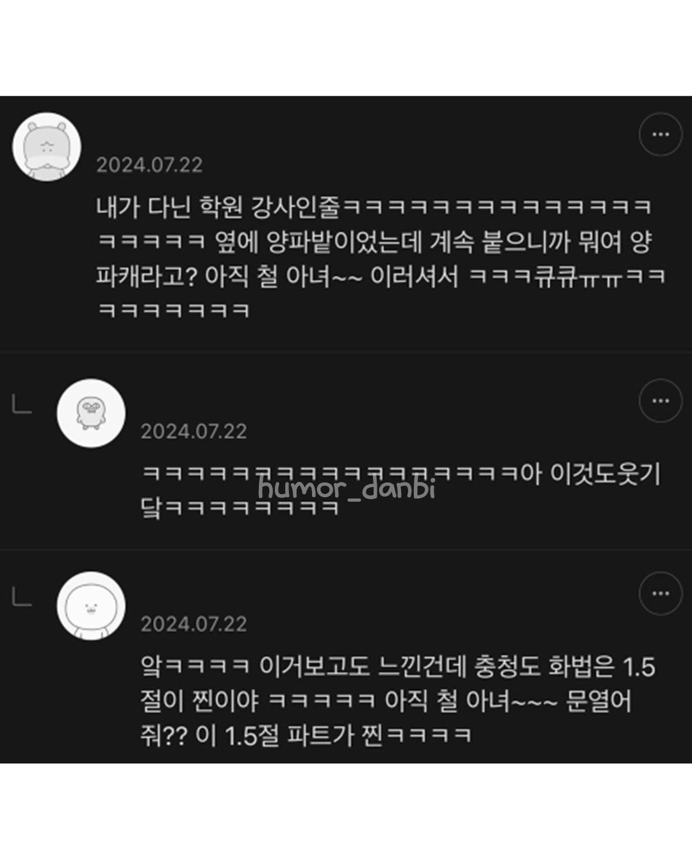Click the 2024.07.22 date on the first comment
692x865 pixels.
click(149, 165)
